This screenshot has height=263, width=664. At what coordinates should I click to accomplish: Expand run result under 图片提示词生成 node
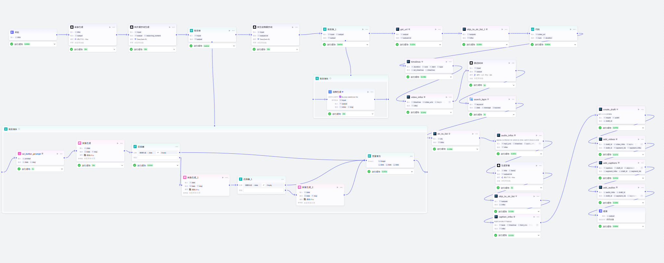click(174, 50)
